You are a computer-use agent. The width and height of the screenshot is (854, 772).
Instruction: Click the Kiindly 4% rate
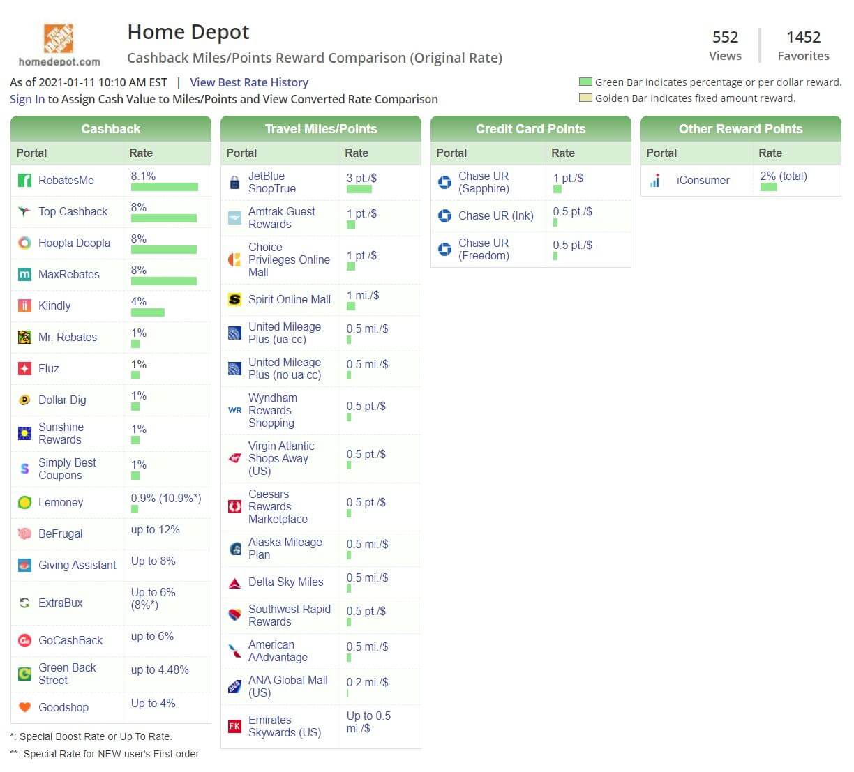click(x=139, y=301)
